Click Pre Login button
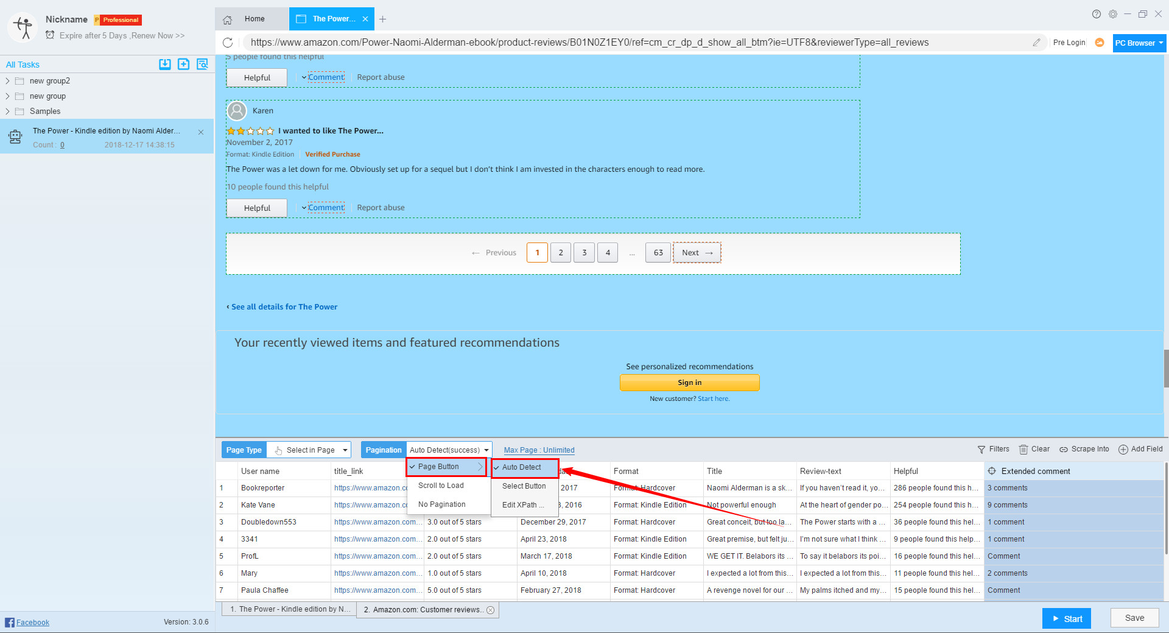This screenshot has width=1169, height=633. 1069,43
